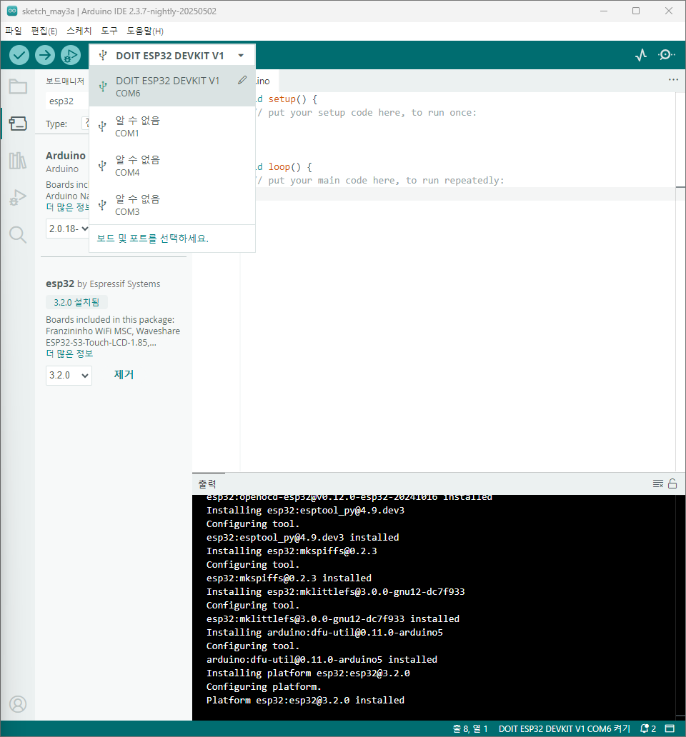This screenshot has width=686, height=737.
Task: Open the Arduino boards version 2.0.18 dropdown
Action: (x=67, y=229)
